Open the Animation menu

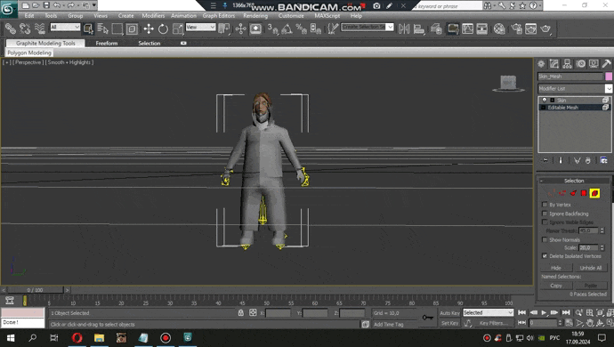(183, 16)
